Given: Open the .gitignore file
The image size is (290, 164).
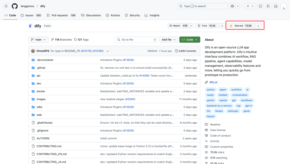Looking at the screenshot, I should point(42,130).
